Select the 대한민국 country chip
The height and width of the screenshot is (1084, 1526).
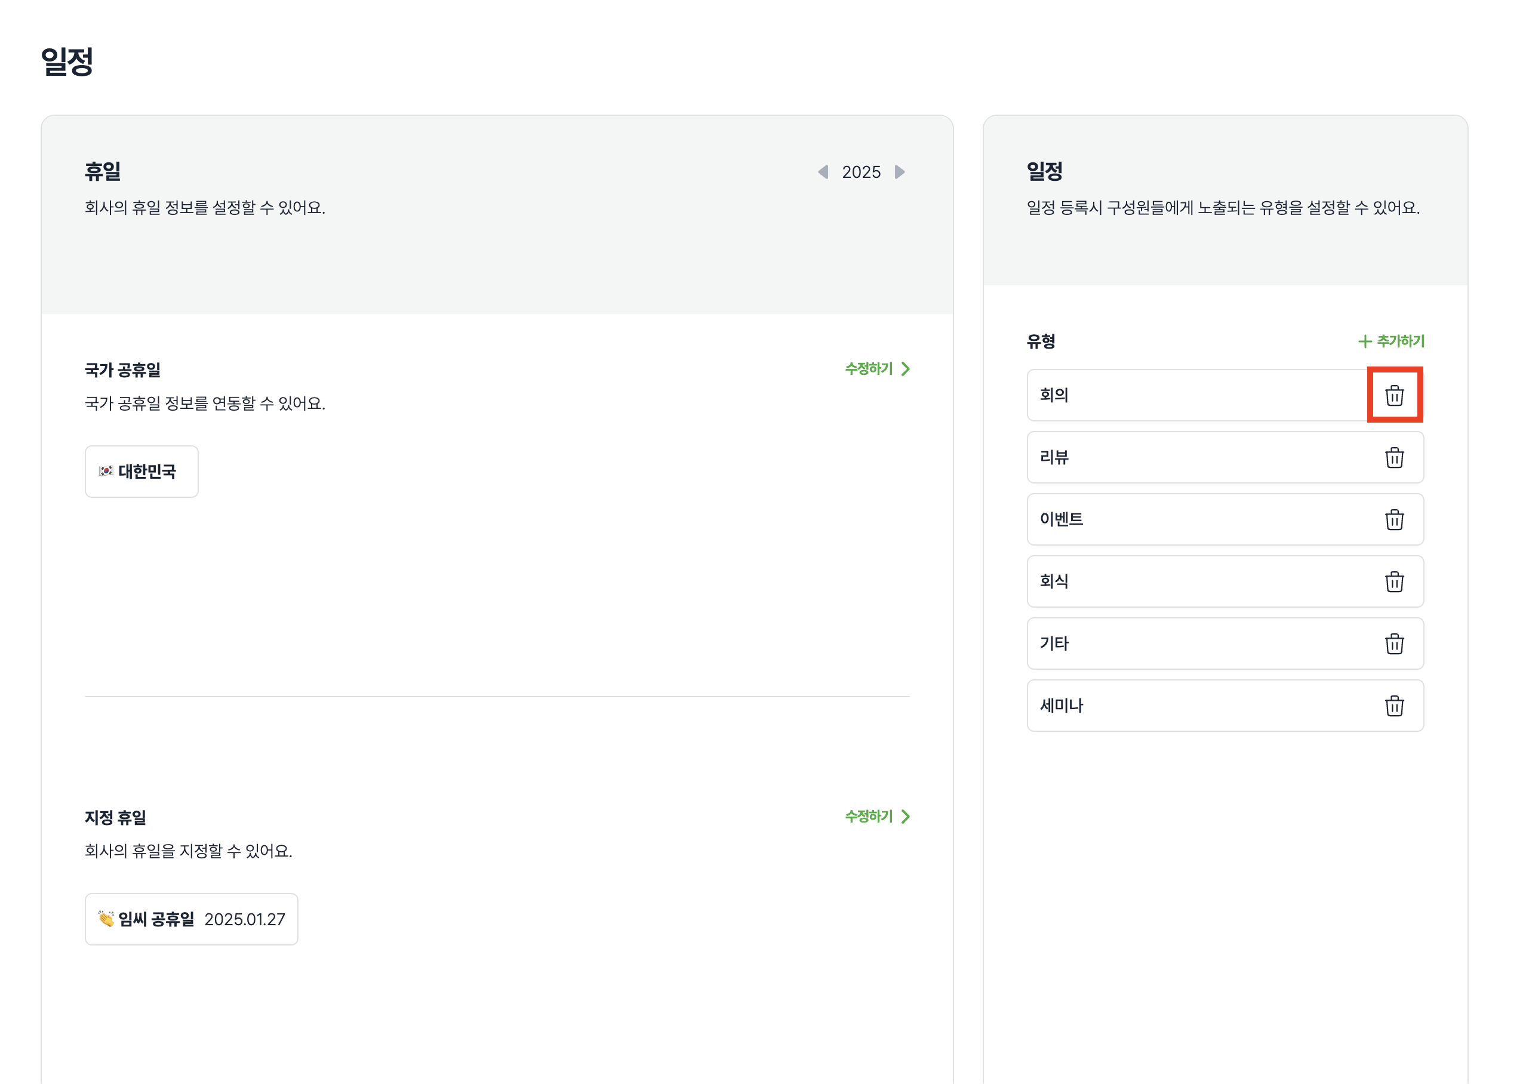tap(141, 471)
